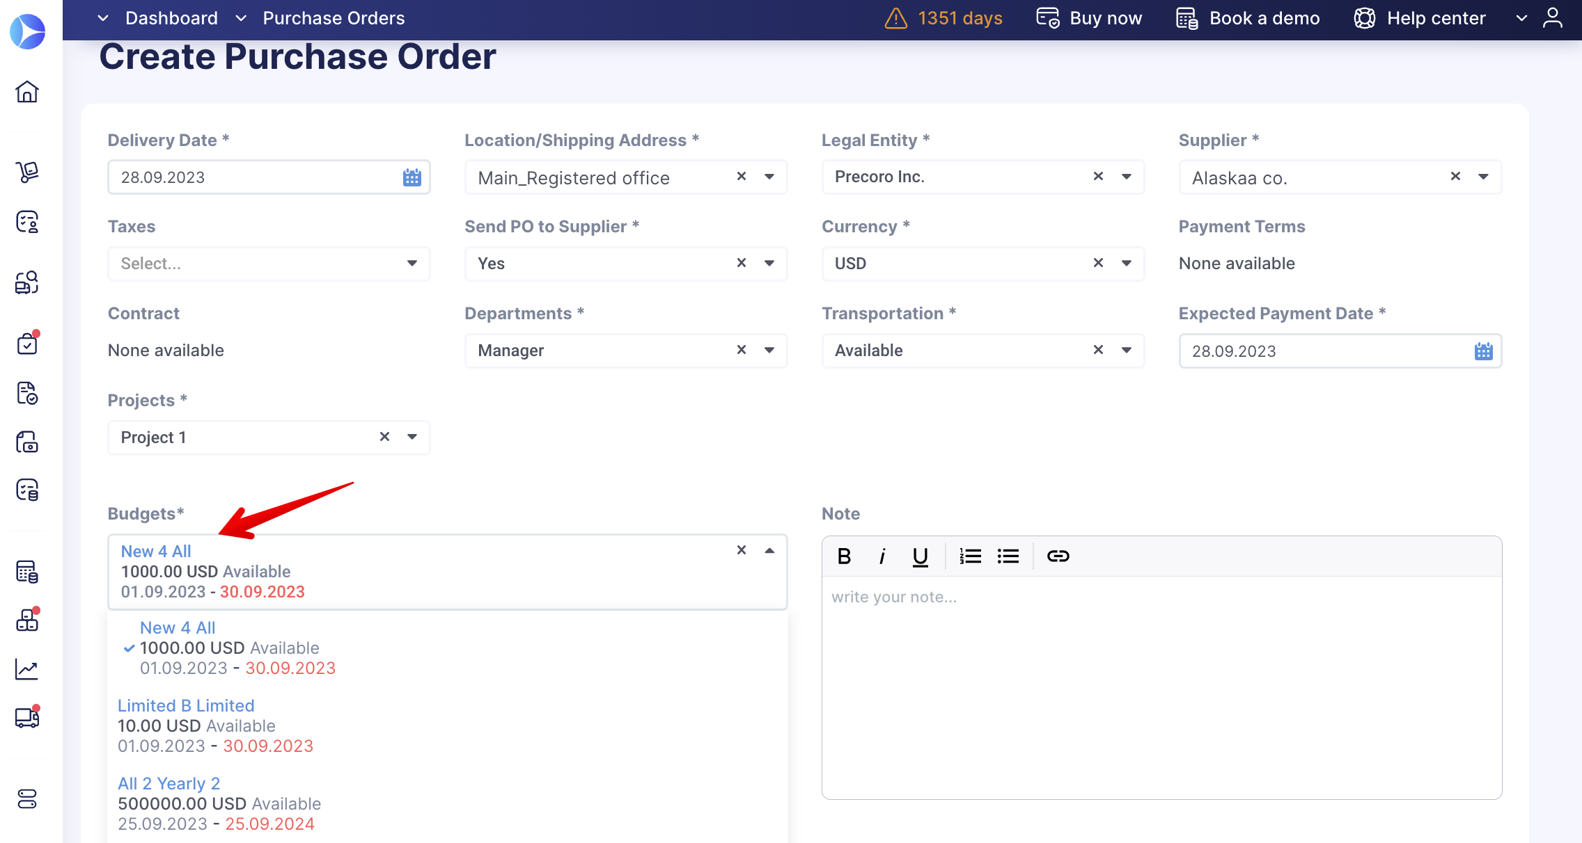Expand the Currency dropdown
The width and height of the screenshot is (1582, 843).
pos(1127,263)
